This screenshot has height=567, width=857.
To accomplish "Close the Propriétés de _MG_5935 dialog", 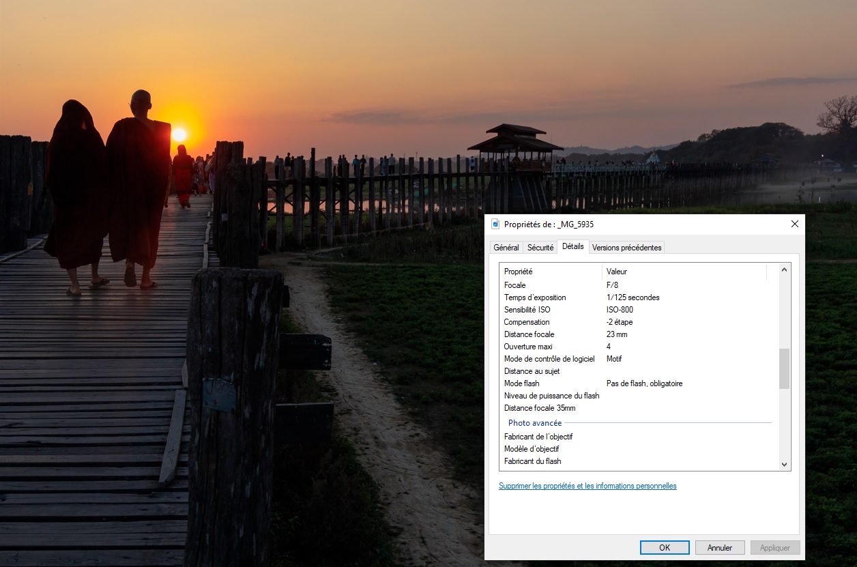I will click(794, 224).
